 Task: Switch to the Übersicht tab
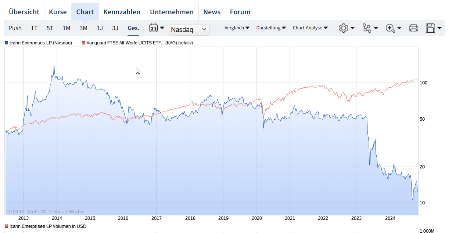click(24, 12)
